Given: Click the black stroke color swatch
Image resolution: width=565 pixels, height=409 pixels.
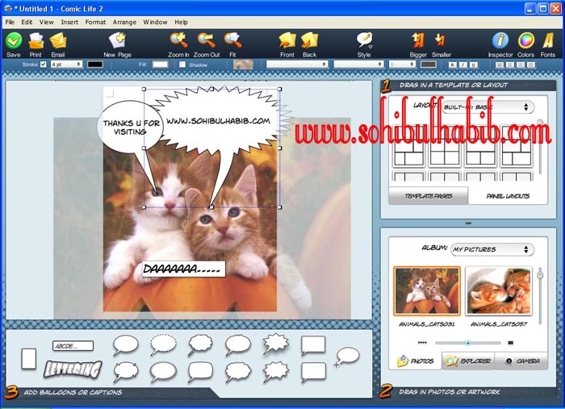Looking at the screenshot, I should tap(95, 65).
